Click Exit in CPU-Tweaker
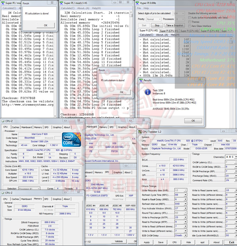This screenshot has width=237, height=246. pos(231,242)
